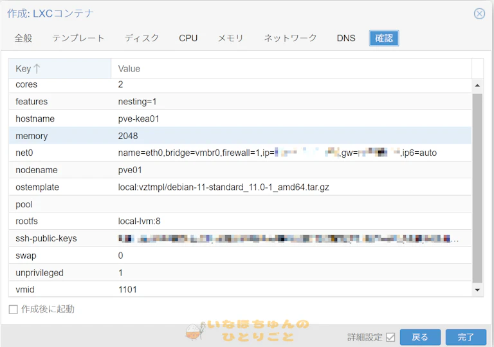Open the メモリ tab
Screen dimensions: 494x347
(x=231, y=38)
